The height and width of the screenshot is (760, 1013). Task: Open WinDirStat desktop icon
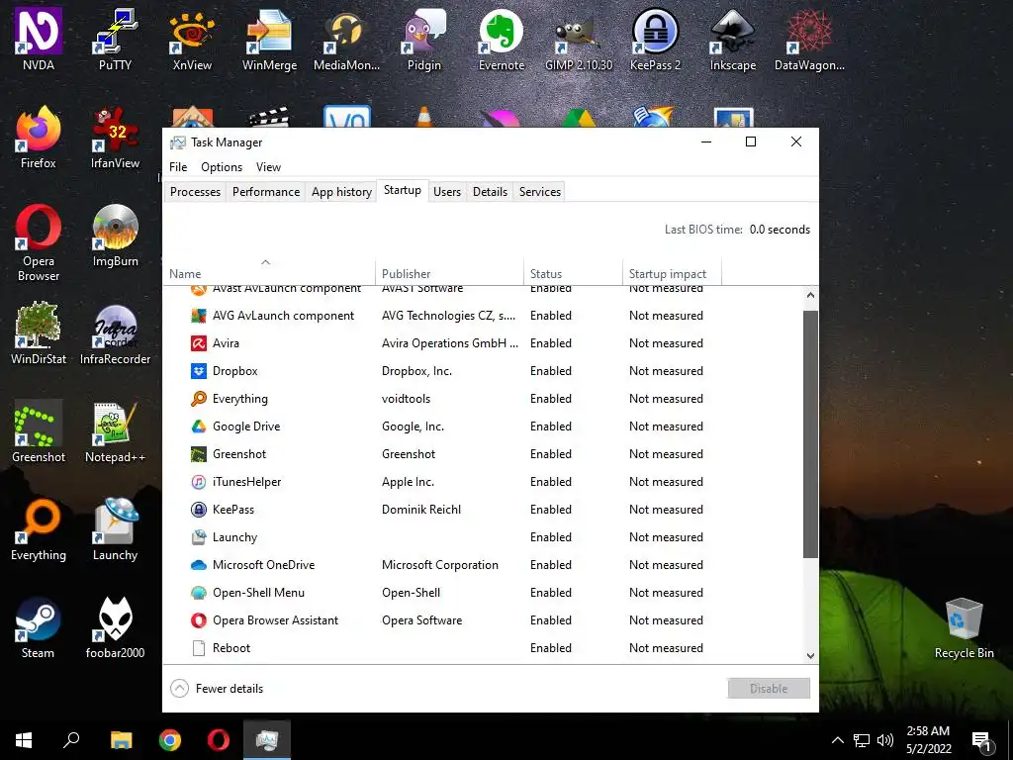coord(39,333)
